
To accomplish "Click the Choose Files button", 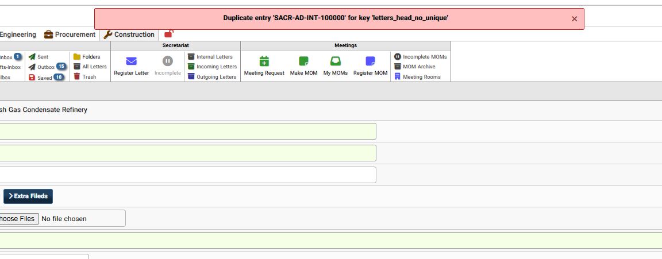I will [18, 219].
